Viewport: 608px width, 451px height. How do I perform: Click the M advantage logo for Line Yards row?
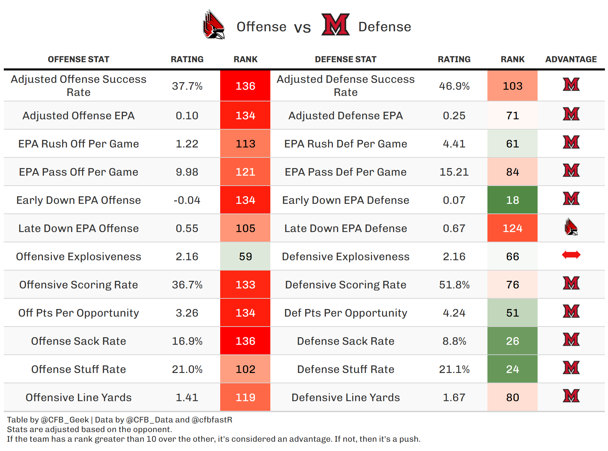571,396
